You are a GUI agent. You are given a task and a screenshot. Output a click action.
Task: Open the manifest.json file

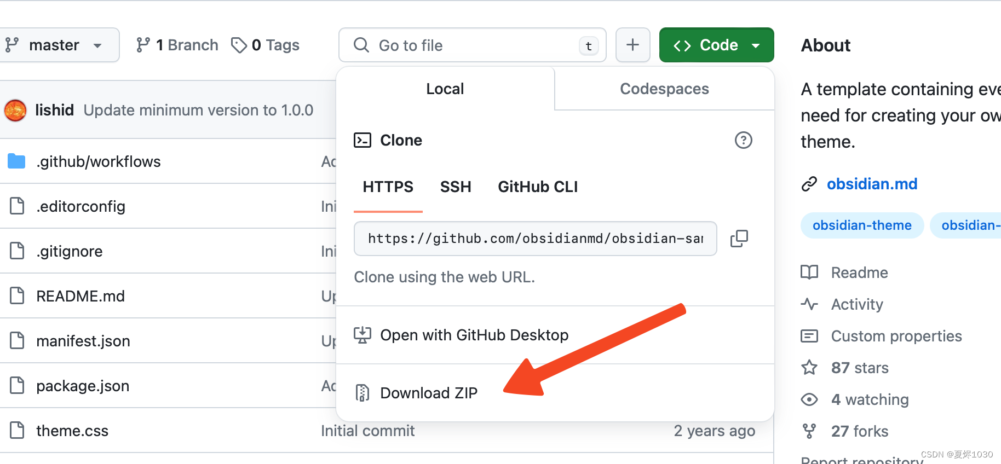click(83, 341)
